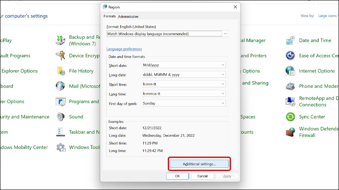The image size is (339, 190).
Task: Switch to the Administrative tab
Action: [x=128, y=16]
